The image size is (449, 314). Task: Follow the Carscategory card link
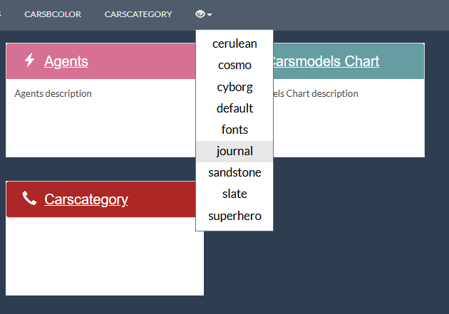pyautogui.click(x=86, y=199)
